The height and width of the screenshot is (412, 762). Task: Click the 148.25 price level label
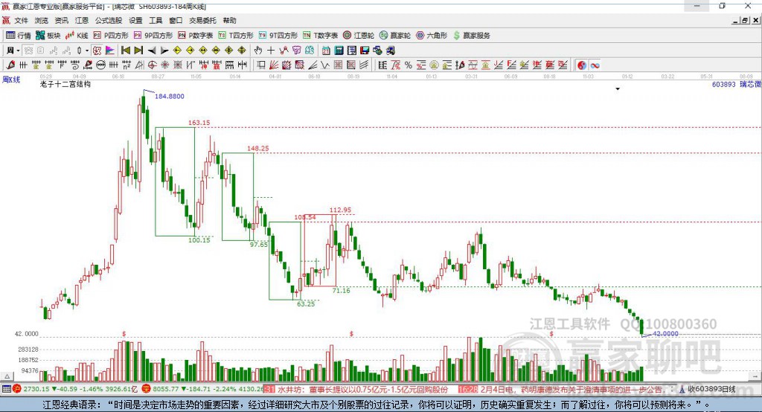(258, 148)
